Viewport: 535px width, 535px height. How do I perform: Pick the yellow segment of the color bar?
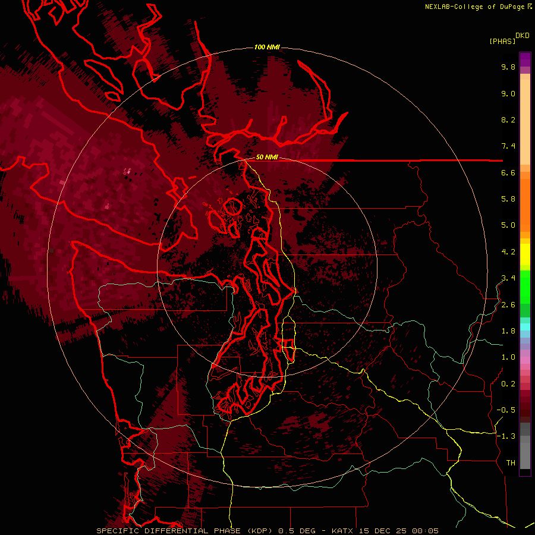(x=525, y=254)
